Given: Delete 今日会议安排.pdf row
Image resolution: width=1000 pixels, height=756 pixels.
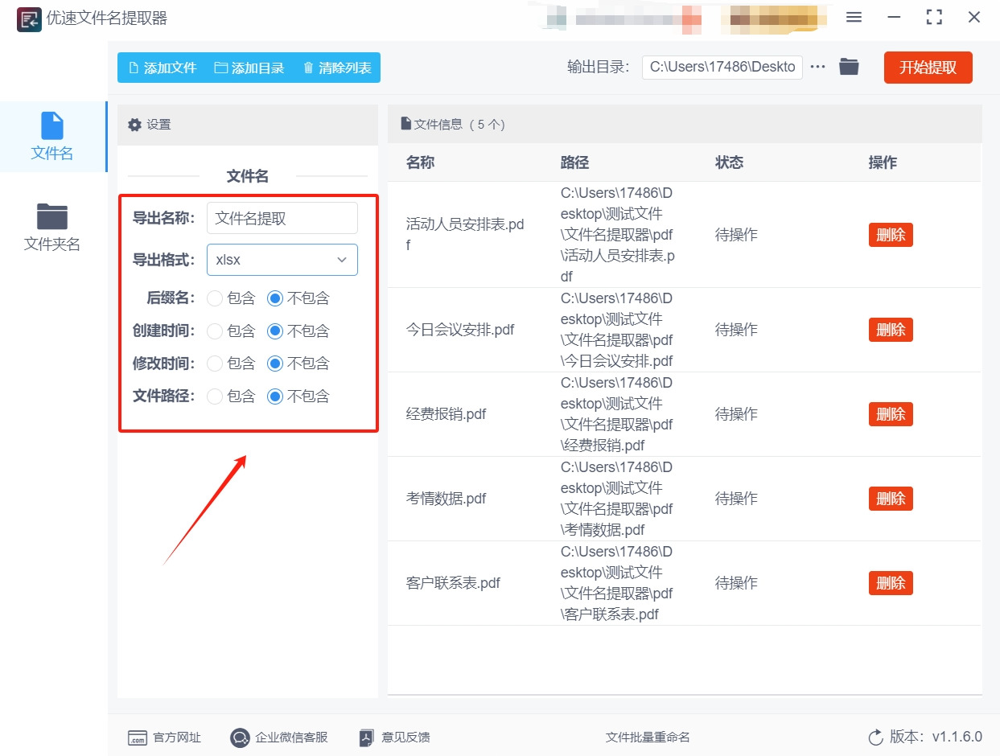Looking at the screenshot, I should [891, 330].
